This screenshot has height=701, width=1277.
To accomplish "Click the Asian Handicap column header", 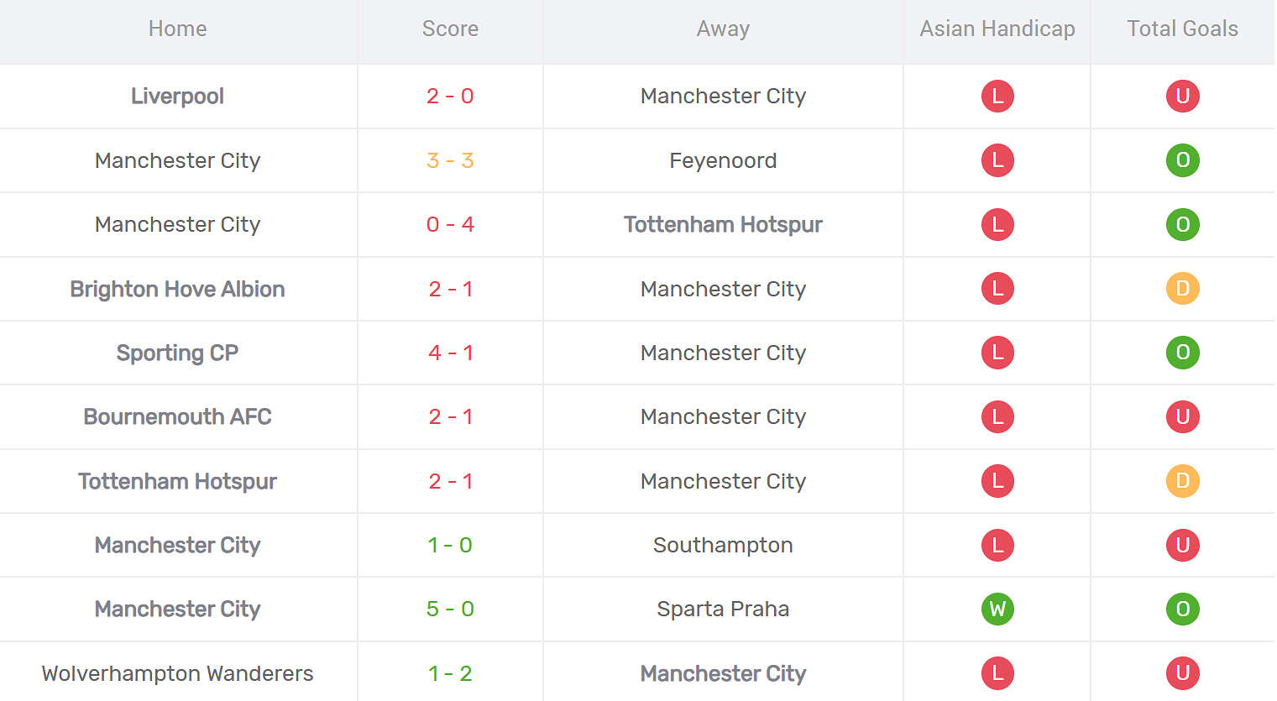I will pos(997,29).
